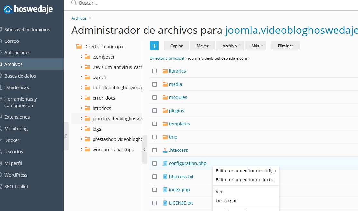The image size is (358, 211).
Task: Open Directorio principal breadcrumb link
Action: point(167,58)
